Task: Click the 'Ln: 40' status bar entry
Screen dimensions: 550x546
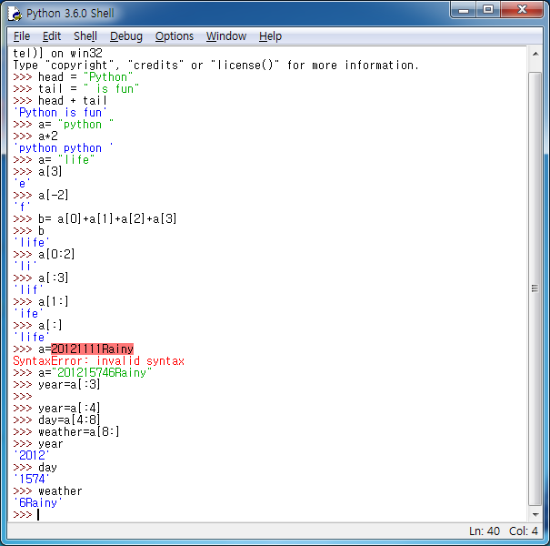Action: (485, 531)
